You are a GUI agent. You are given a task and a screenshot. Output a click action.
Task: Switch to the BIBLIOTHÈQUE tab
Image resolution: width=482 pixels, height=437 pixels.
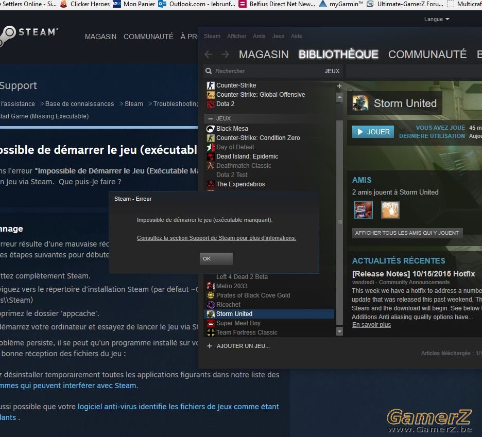(338, 55)
